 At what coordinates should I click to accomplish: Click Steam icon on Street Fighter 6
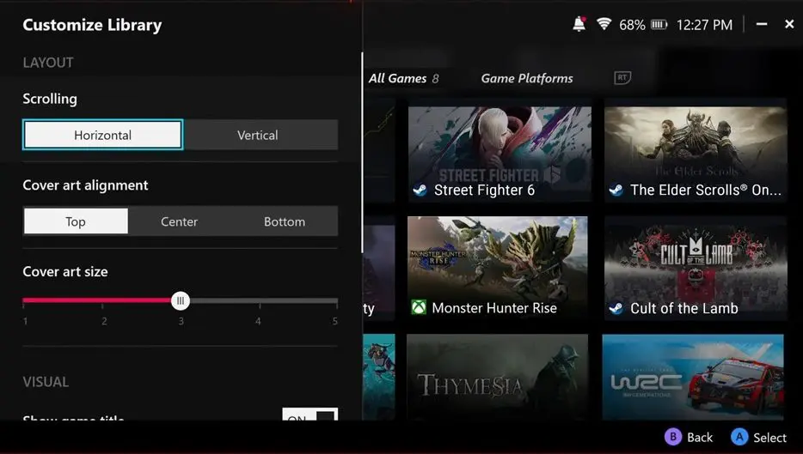coord(420,191)
